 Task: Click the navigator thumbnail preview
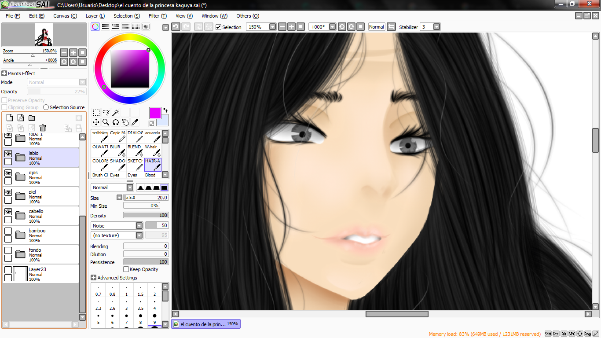pyautogui.click(x=44, y=35)
